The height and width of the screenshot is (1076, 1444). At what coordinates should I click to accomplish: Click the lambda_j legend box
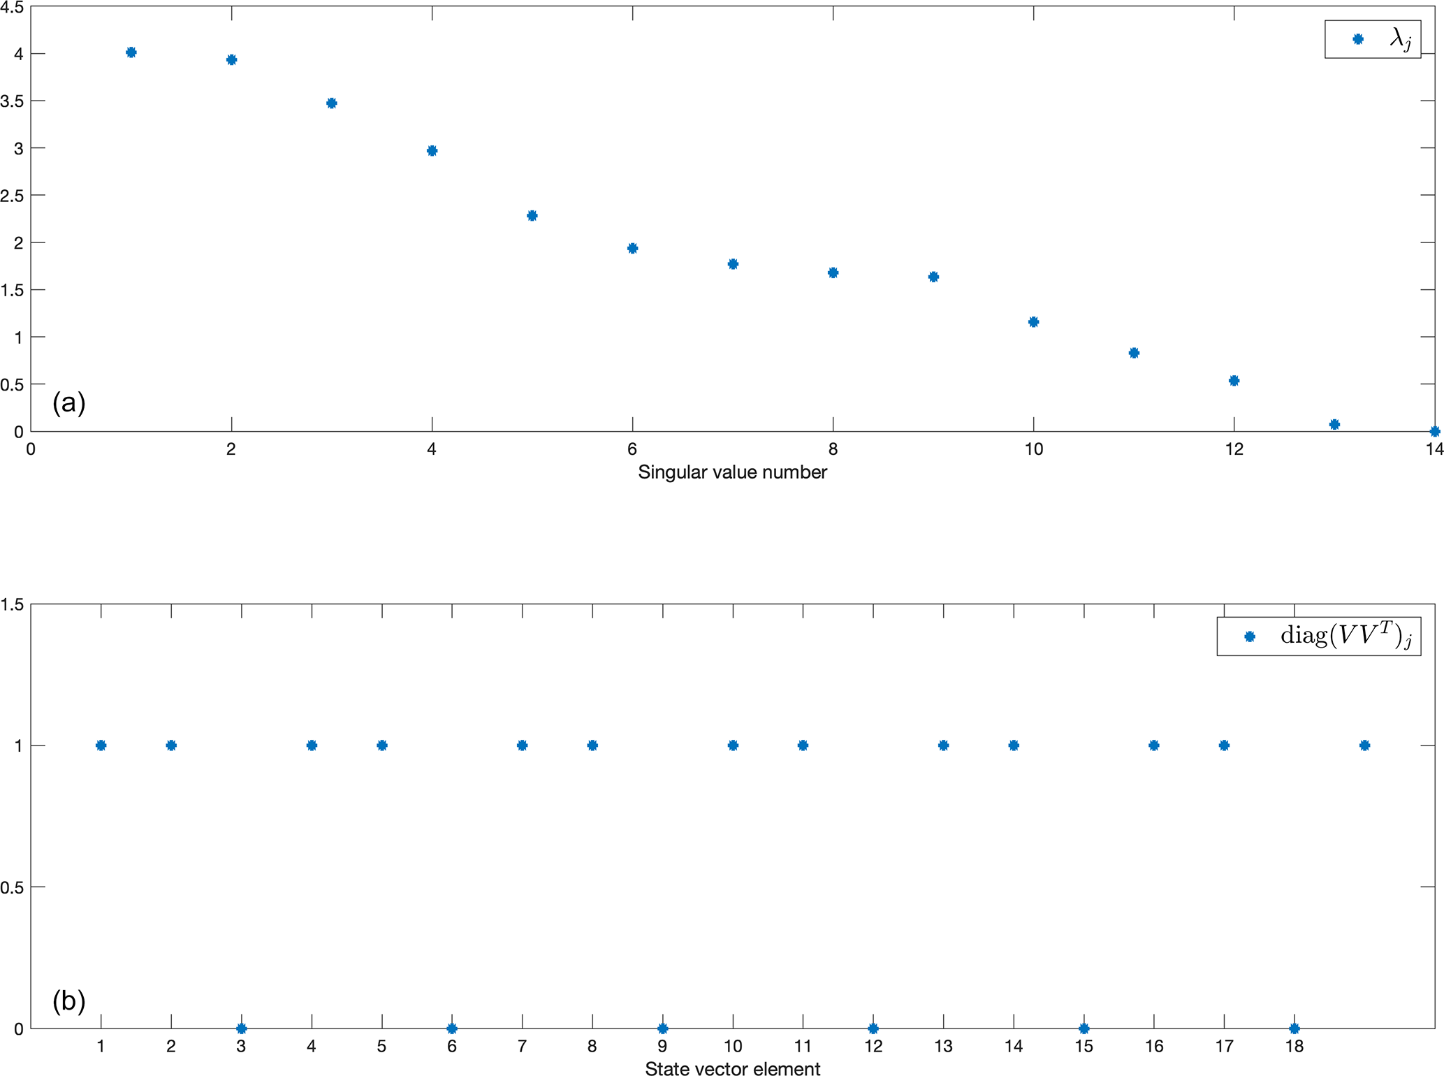pyautogui.click(x=1372, y=39)
